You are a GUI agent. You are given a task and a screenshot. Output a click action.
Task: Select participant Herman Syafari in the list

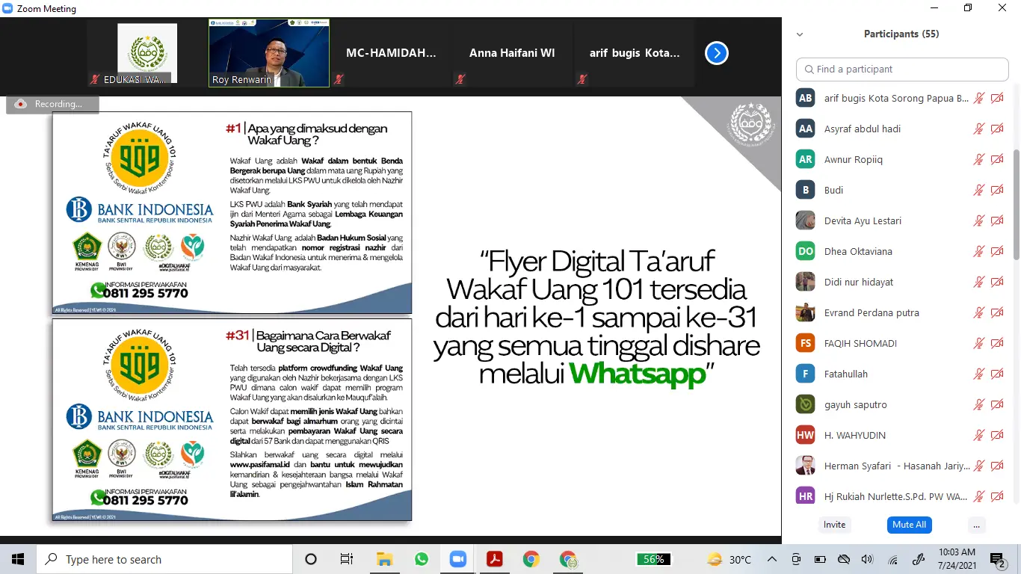coord(902,466)
